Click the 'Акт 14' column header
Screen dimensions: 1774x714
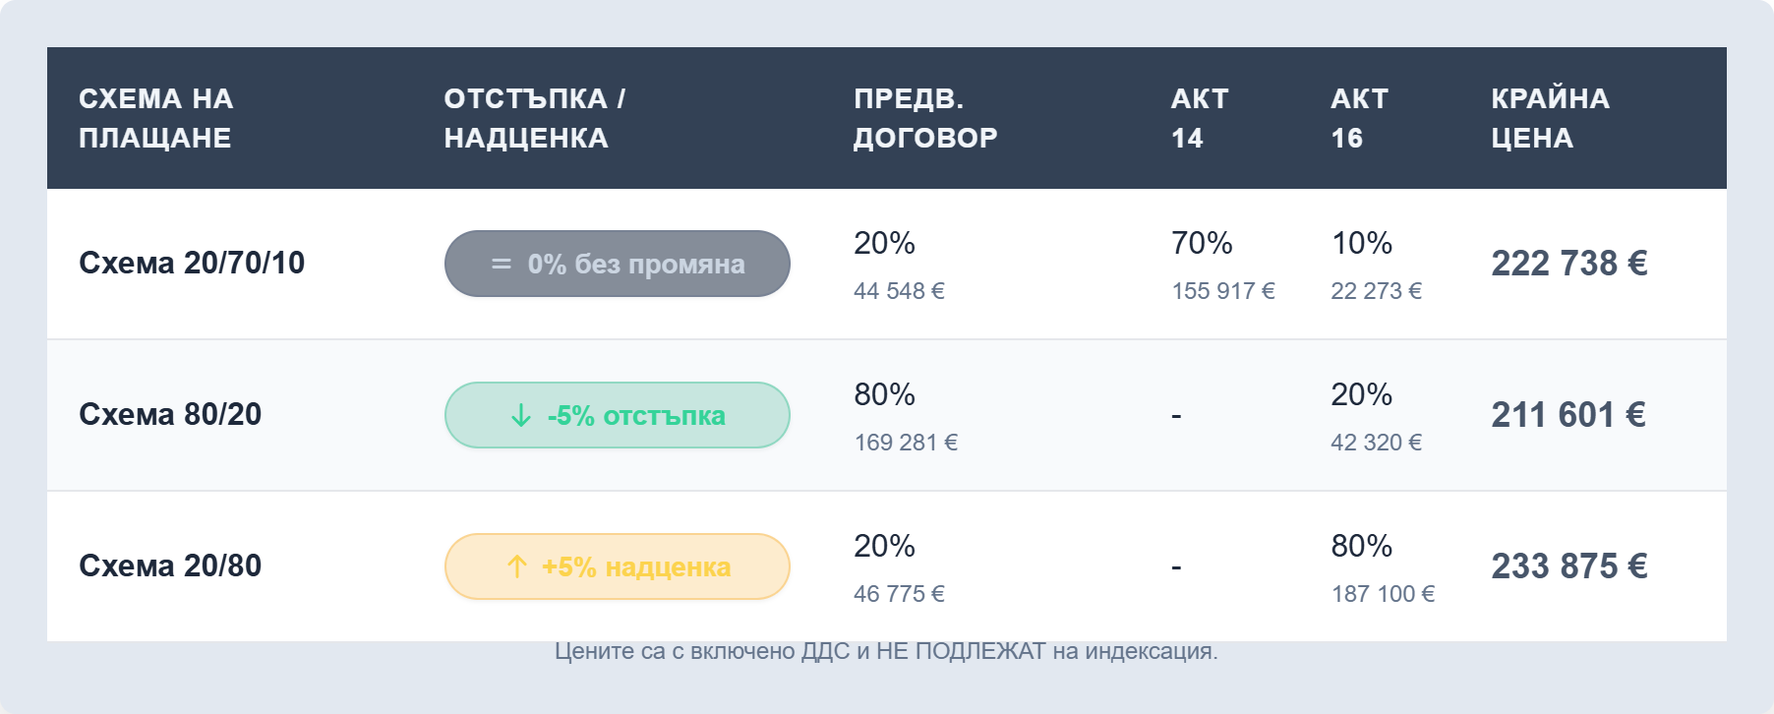[1200, 118]
